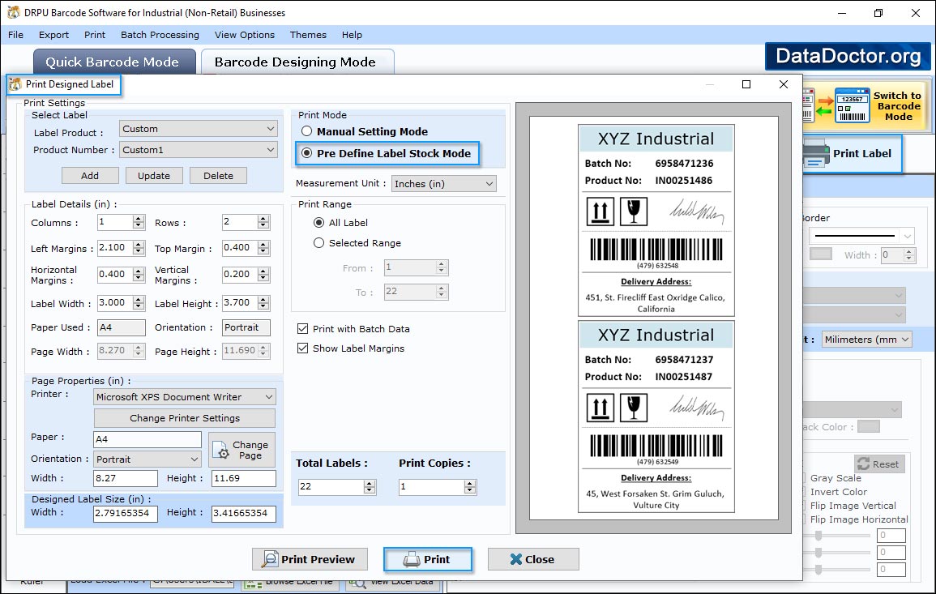This screenshot has height=594, width=936.
Task: Choose Selected Range option
Action: [318, 243]
